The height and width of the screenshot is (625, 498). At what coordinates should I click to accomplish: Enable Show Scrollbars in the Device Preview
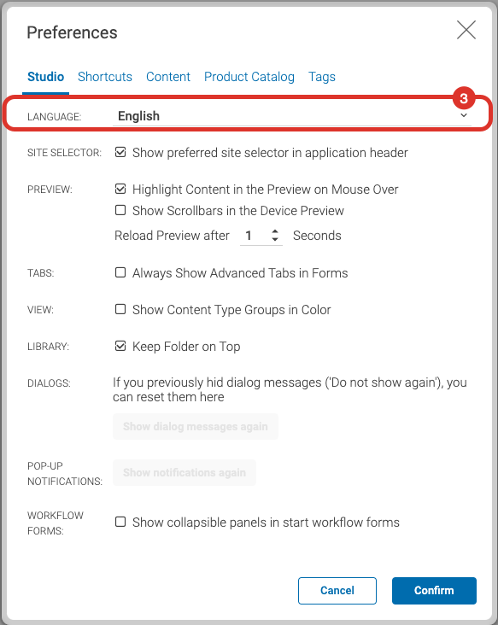(x=120, y=210)
